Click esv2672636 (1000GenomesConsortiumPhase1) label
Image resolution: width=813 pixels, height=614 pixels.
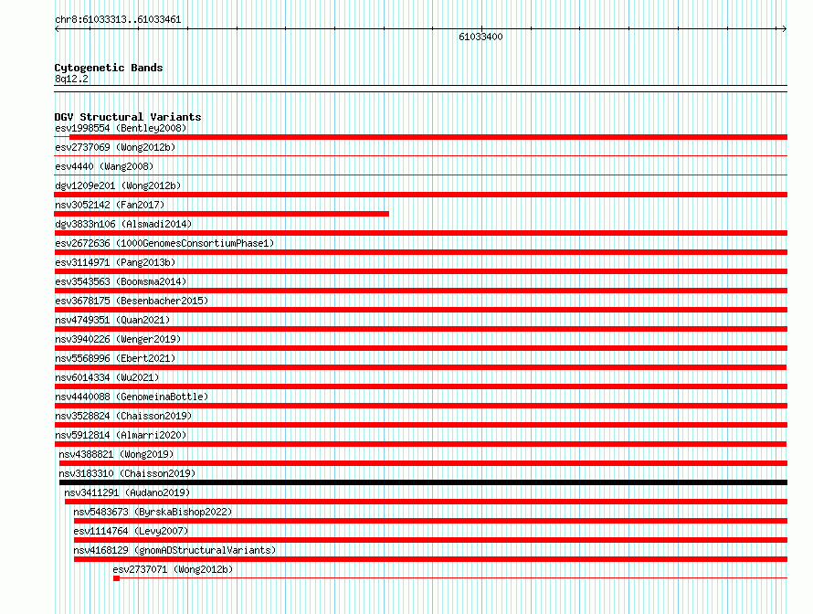pyautogui.click(x=164, y=243)
